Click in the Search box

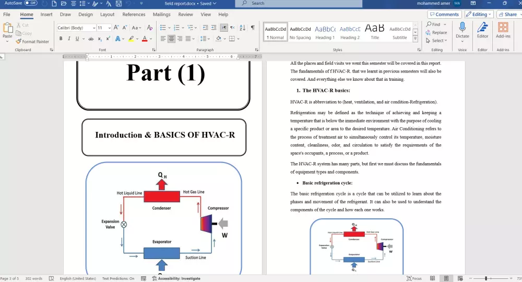coord(299,3)
